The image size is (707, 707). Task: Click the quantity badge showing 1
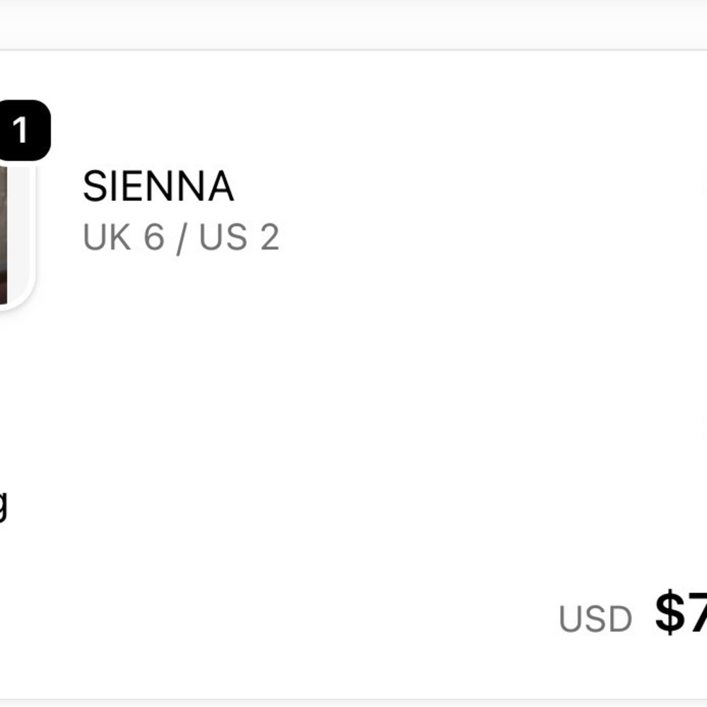tap(23, 130)
